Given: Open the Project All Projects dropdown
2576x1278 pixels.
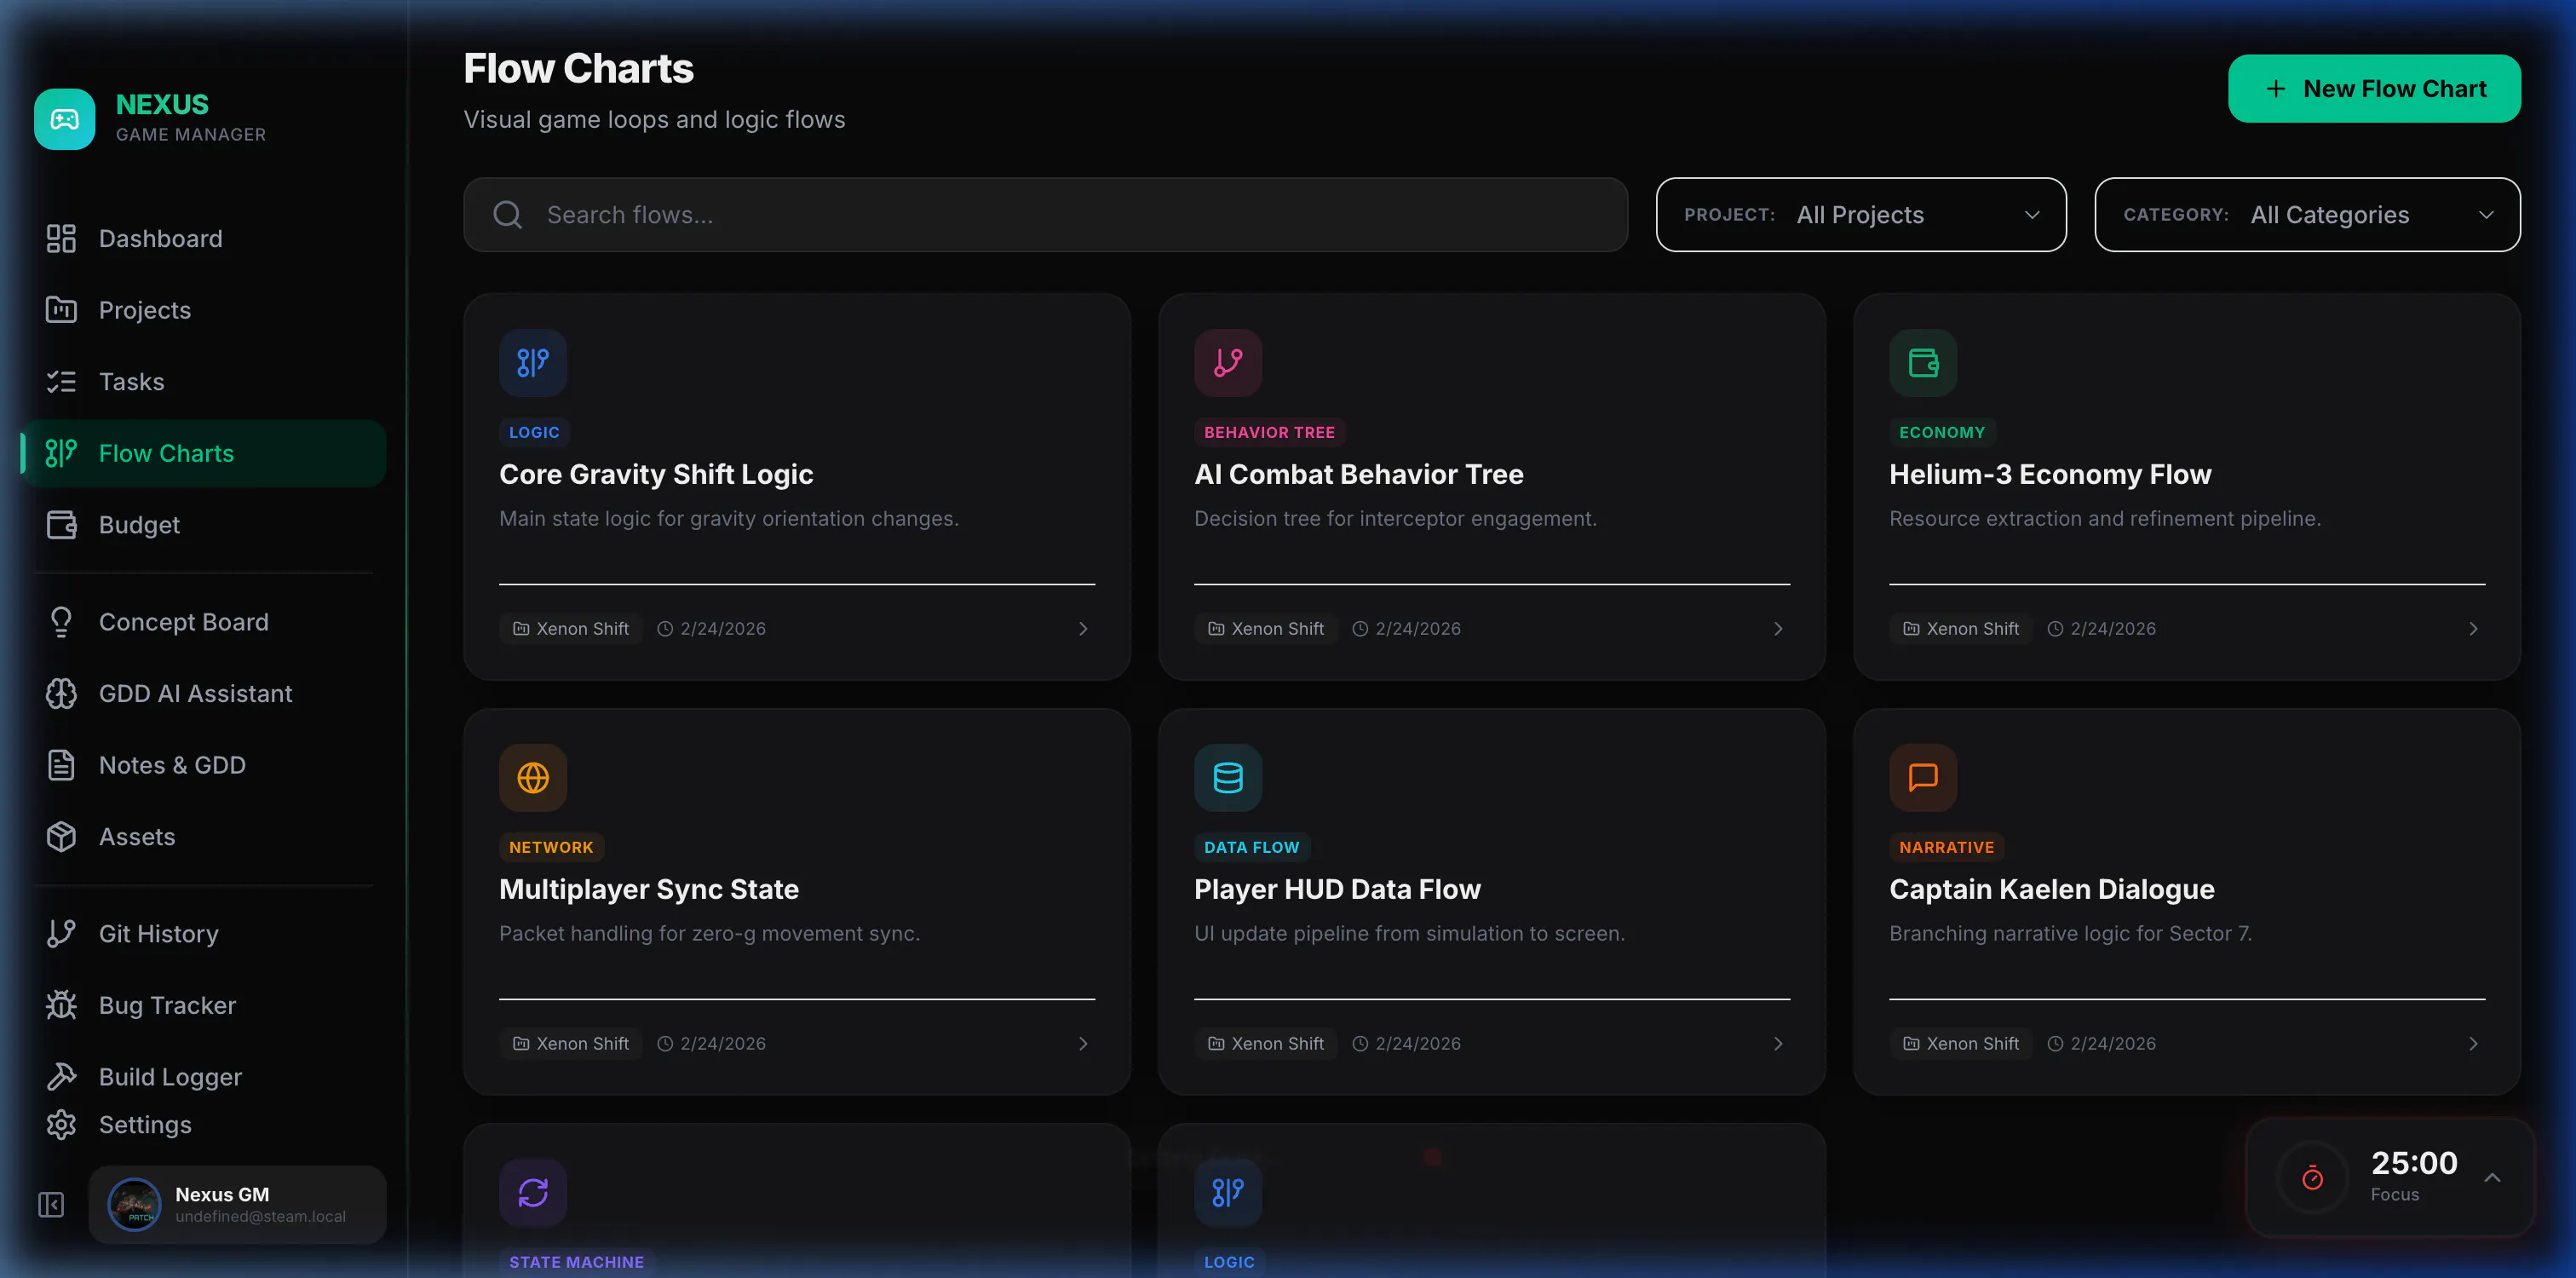Looking at the screenshot, I should (1861, 215).
